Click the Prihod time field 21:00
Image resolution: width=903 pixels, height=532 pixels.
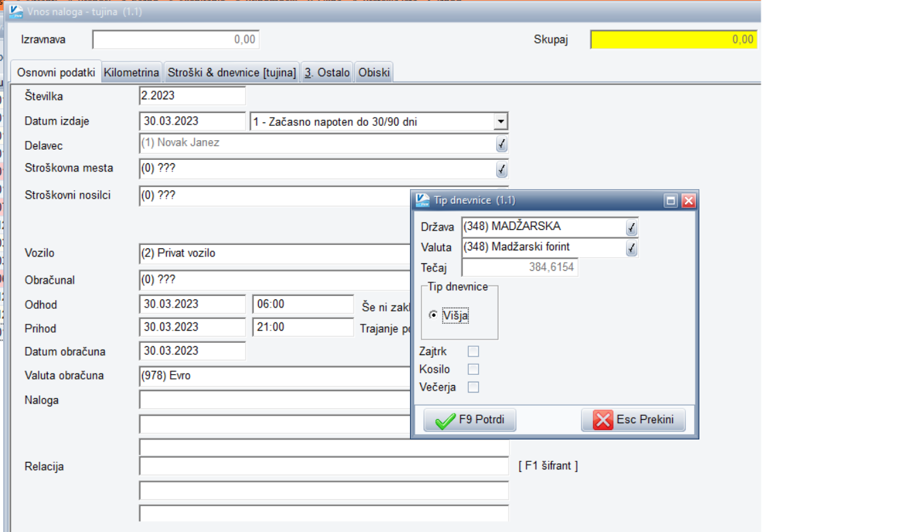tap(303, 327)
